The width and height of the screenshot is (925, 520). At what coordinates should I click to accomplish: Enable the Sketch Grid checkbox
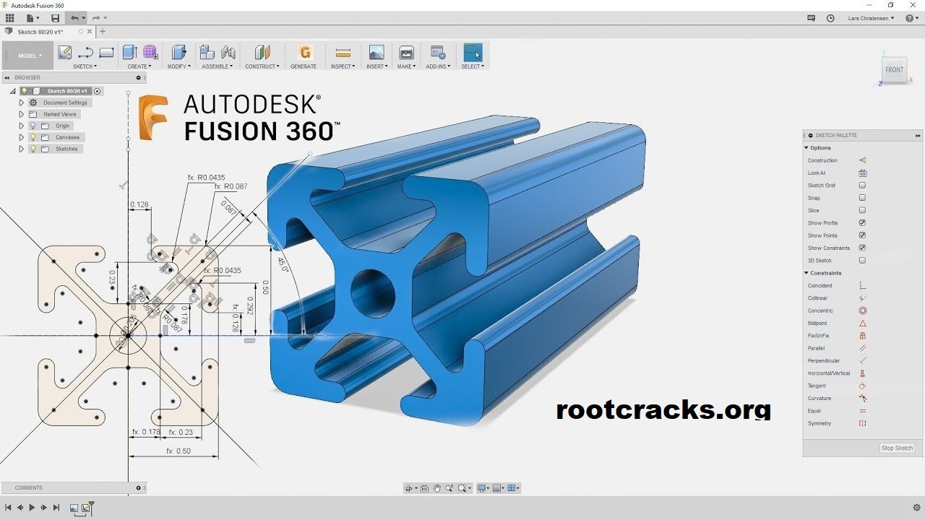[862, 186]
